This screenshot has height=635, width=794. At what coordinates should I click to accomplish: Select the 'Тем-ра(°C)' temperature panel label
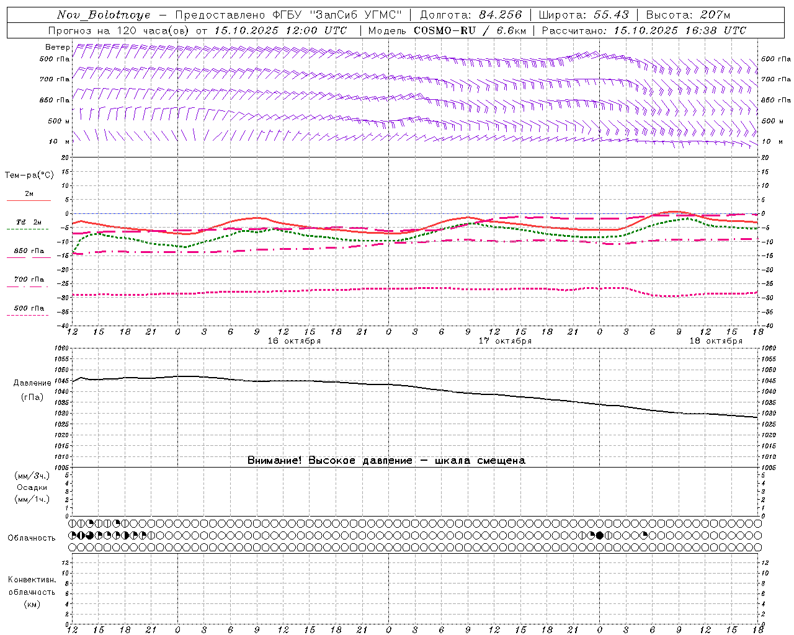click(x=29, y=175)
